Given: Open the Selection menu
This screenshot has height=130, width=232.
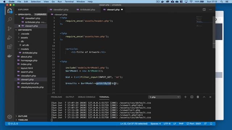Looking at the screenshot, I should pos(36,1).
